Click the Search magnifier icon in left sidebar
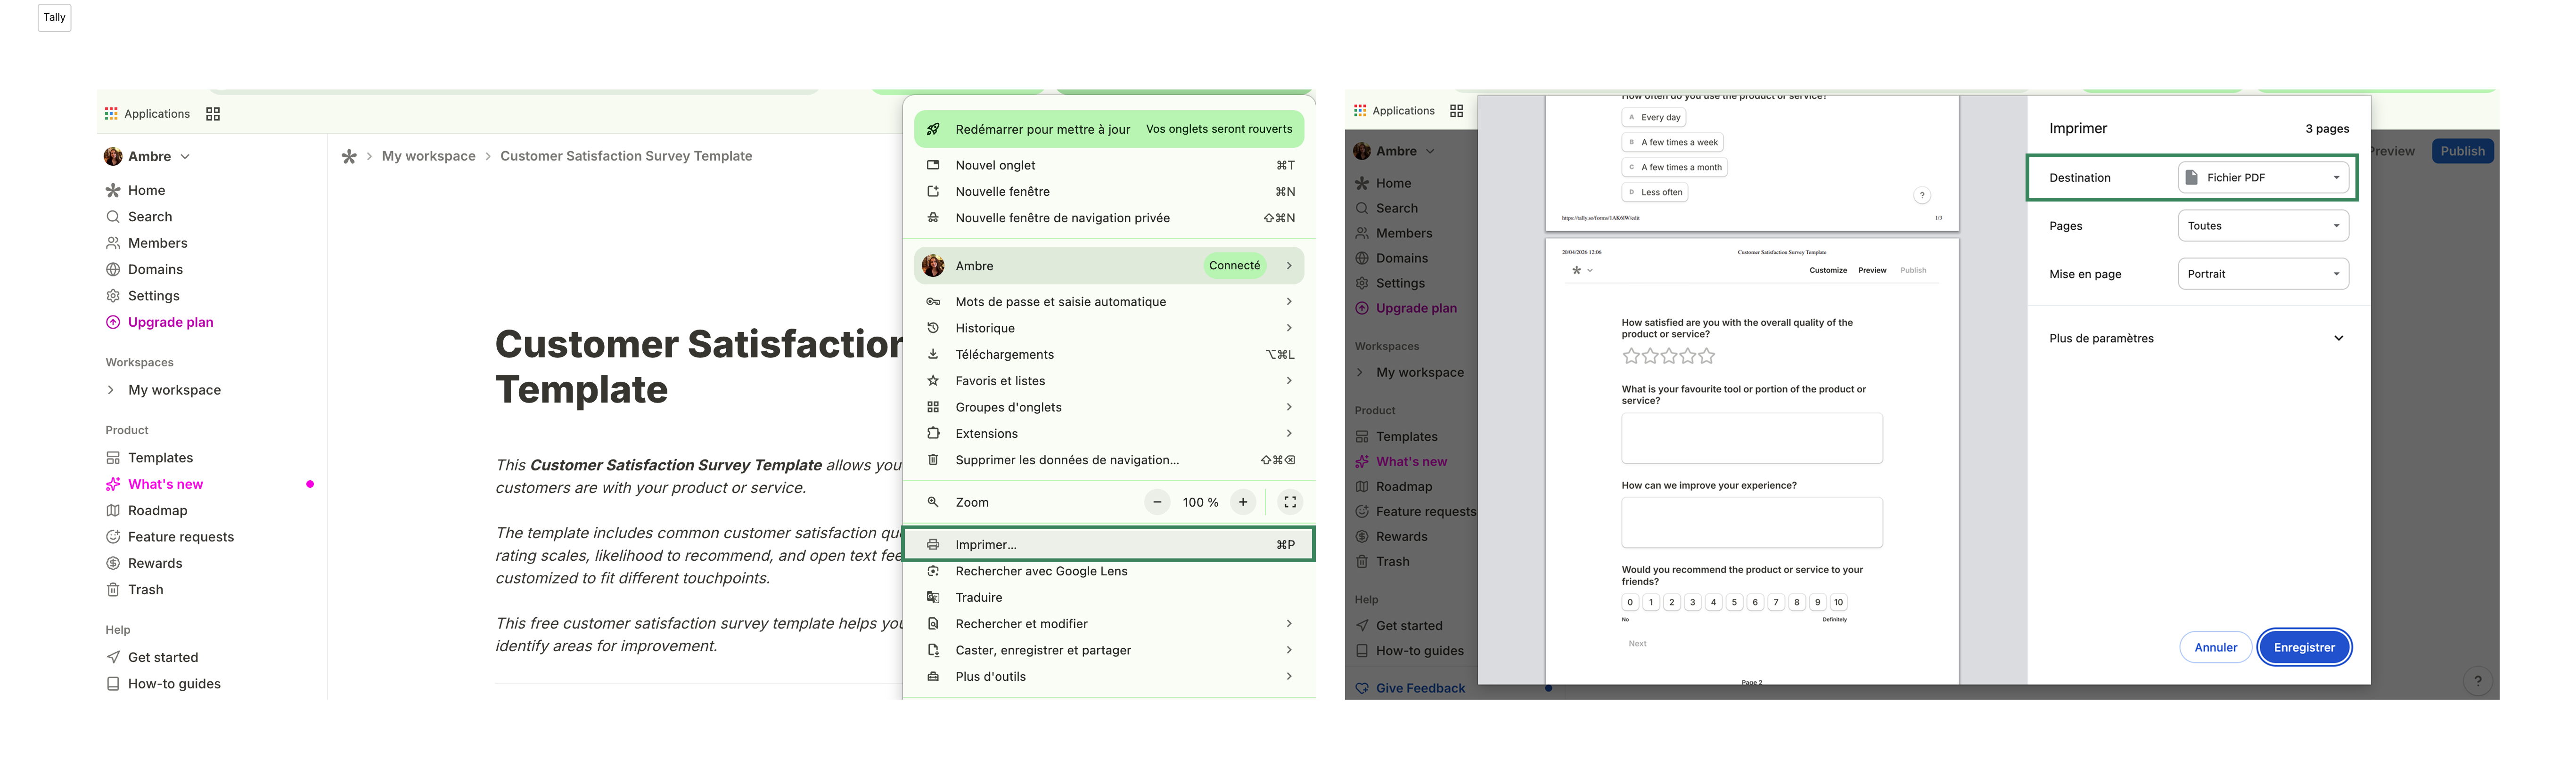2576x775 pixels. [113, 217]
